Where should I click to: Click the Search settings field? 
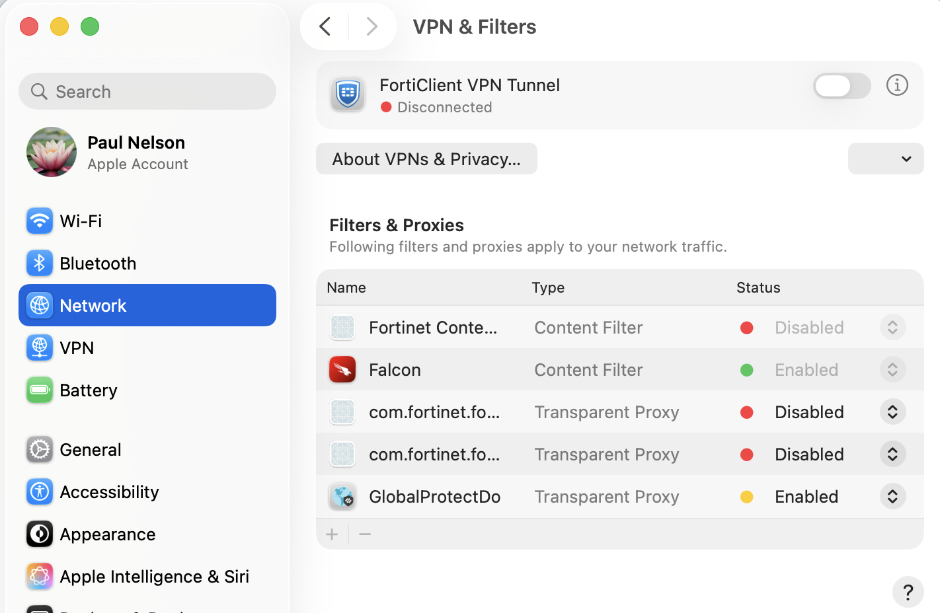click(147, 92)
